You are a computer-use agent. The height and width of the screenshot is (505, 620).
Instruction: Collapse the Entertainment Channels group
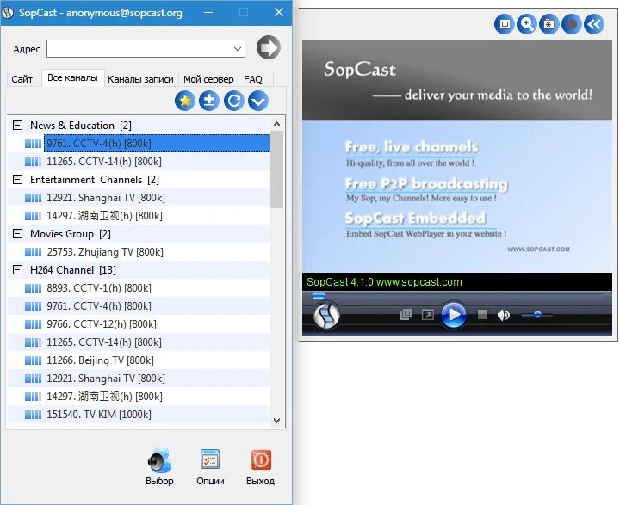click(17, 180)
